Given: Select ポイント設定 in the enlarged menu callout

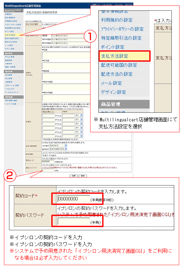Looking at the screenshot, I should click(x=113, y=47).
